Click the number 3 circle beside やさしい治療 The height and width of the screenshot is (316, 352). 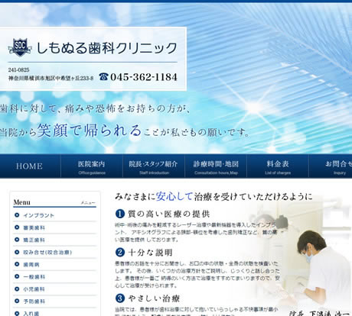coord(120,298)
